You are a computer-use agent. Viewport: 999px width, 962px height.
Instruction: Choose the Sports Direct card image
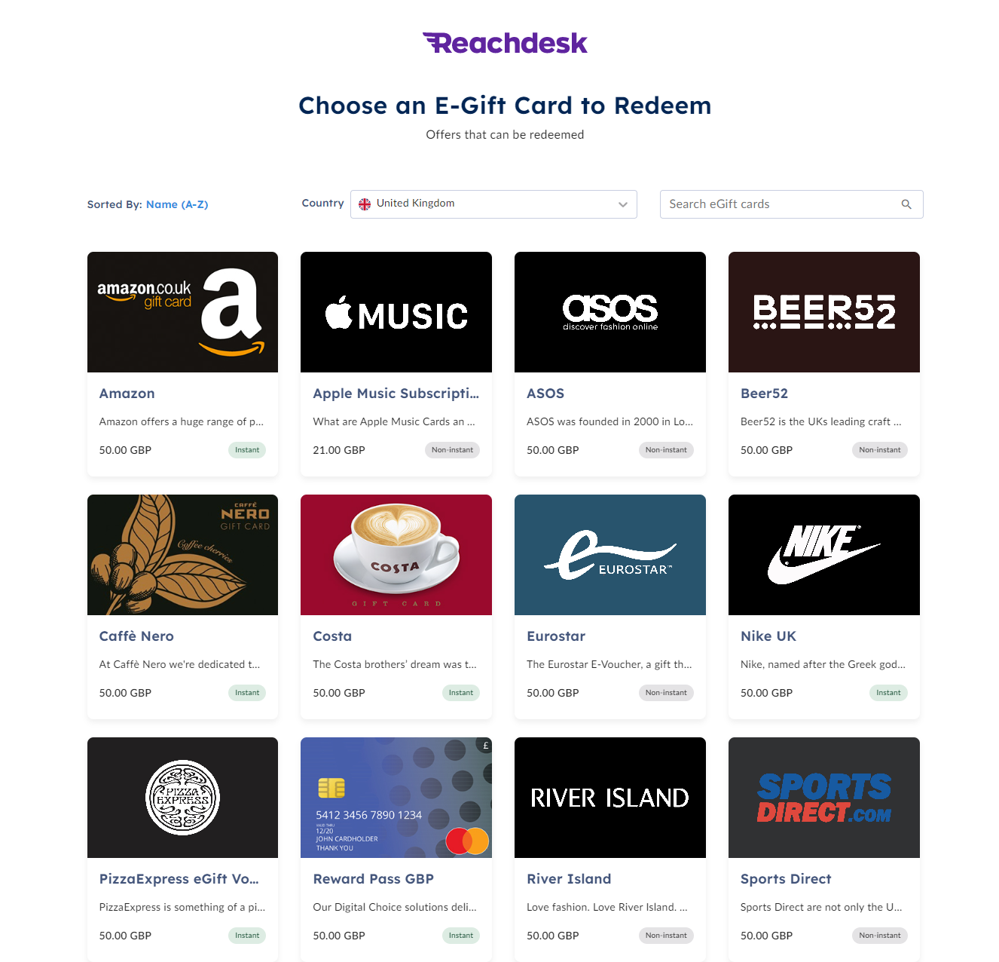(x=824, y=798)
